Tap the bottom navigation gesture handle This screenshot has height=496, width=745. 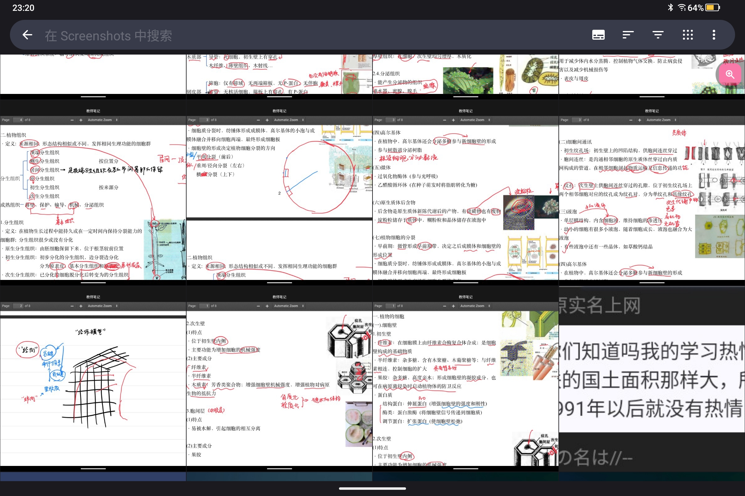coord(372,489)
